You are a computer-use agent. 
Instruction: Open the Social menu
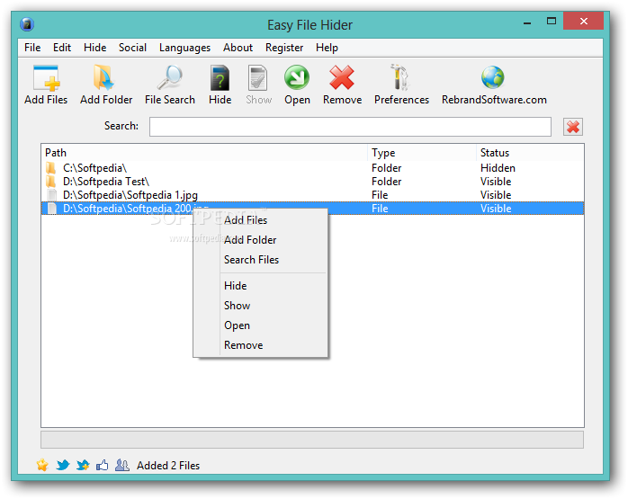tap(132, 48)
